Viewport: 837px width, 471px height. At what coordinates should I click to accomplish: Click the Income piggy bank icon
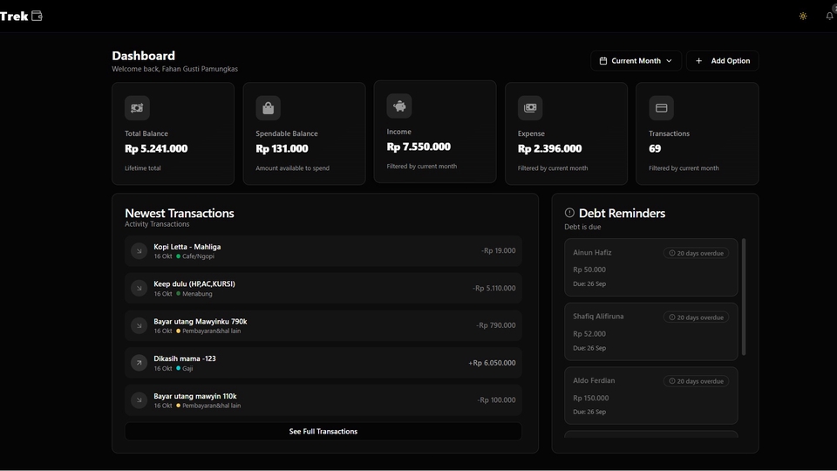coord(399,106)
